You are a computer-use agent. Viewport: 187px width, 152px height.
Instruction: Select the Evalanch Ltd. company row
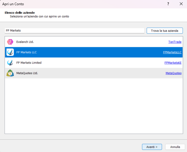click(x=87, y=42)
